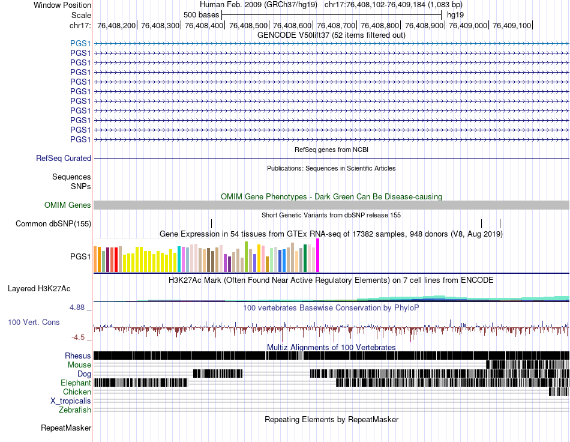This screenshot has height=442, width=570.
Task: Click the -4.5 PhyloP lower scale value
Action: coord(78,338)
